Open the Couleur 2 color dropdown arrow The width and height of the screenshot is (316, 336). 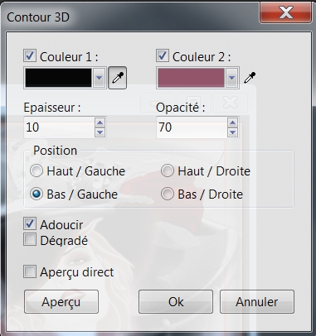tap(231, 78)
